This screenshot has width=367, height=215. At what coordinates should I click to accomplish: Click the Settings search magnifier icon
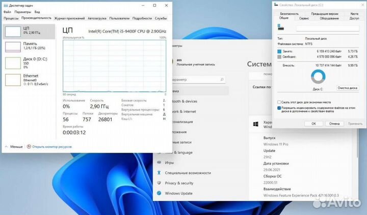(222, 80)
